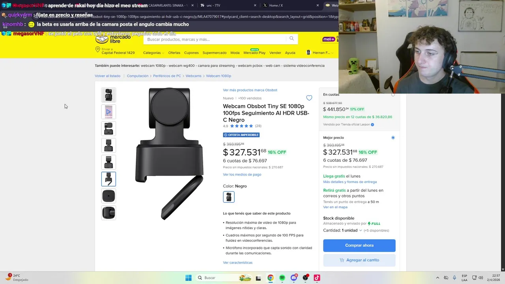Open OBS icon with red dot in taskbar

click(x=305, y=278)
